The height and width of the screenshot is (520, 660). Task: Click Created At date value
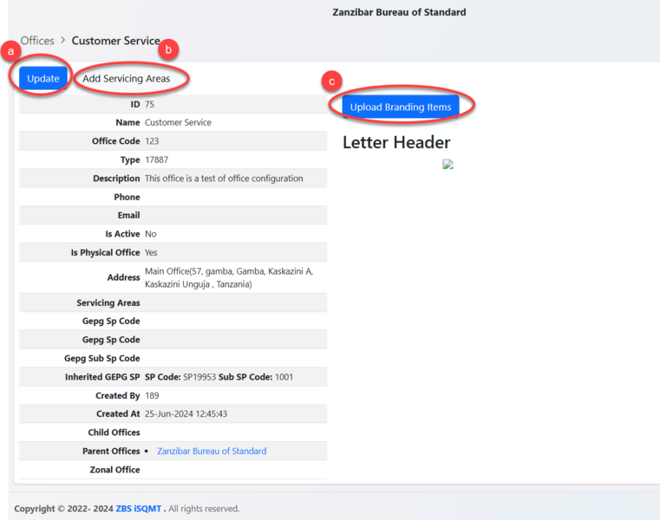coord(186,414)
